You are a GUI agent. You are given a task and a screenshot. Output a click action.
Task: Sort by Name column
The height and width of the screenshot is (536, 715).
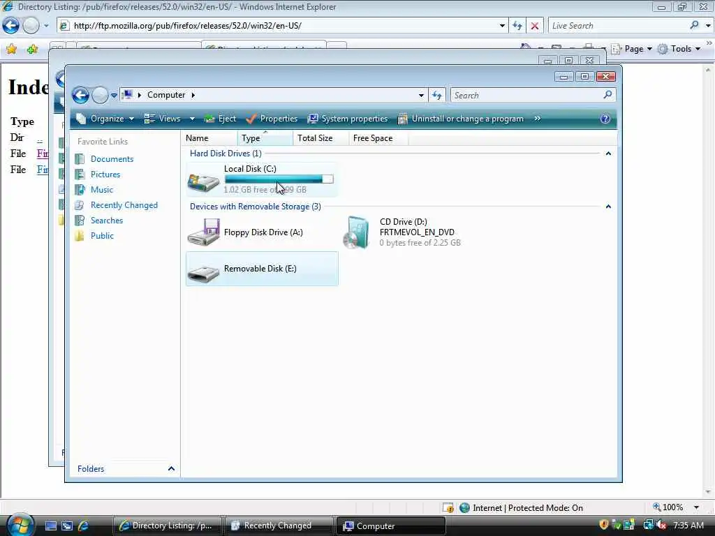[209, 138]
